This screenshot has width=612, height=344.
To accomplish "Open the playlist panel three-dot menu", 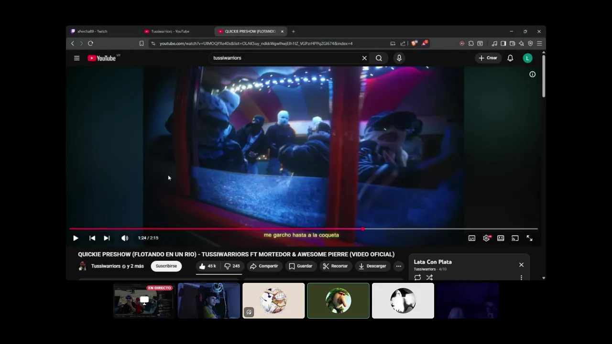I will [521, 278].
